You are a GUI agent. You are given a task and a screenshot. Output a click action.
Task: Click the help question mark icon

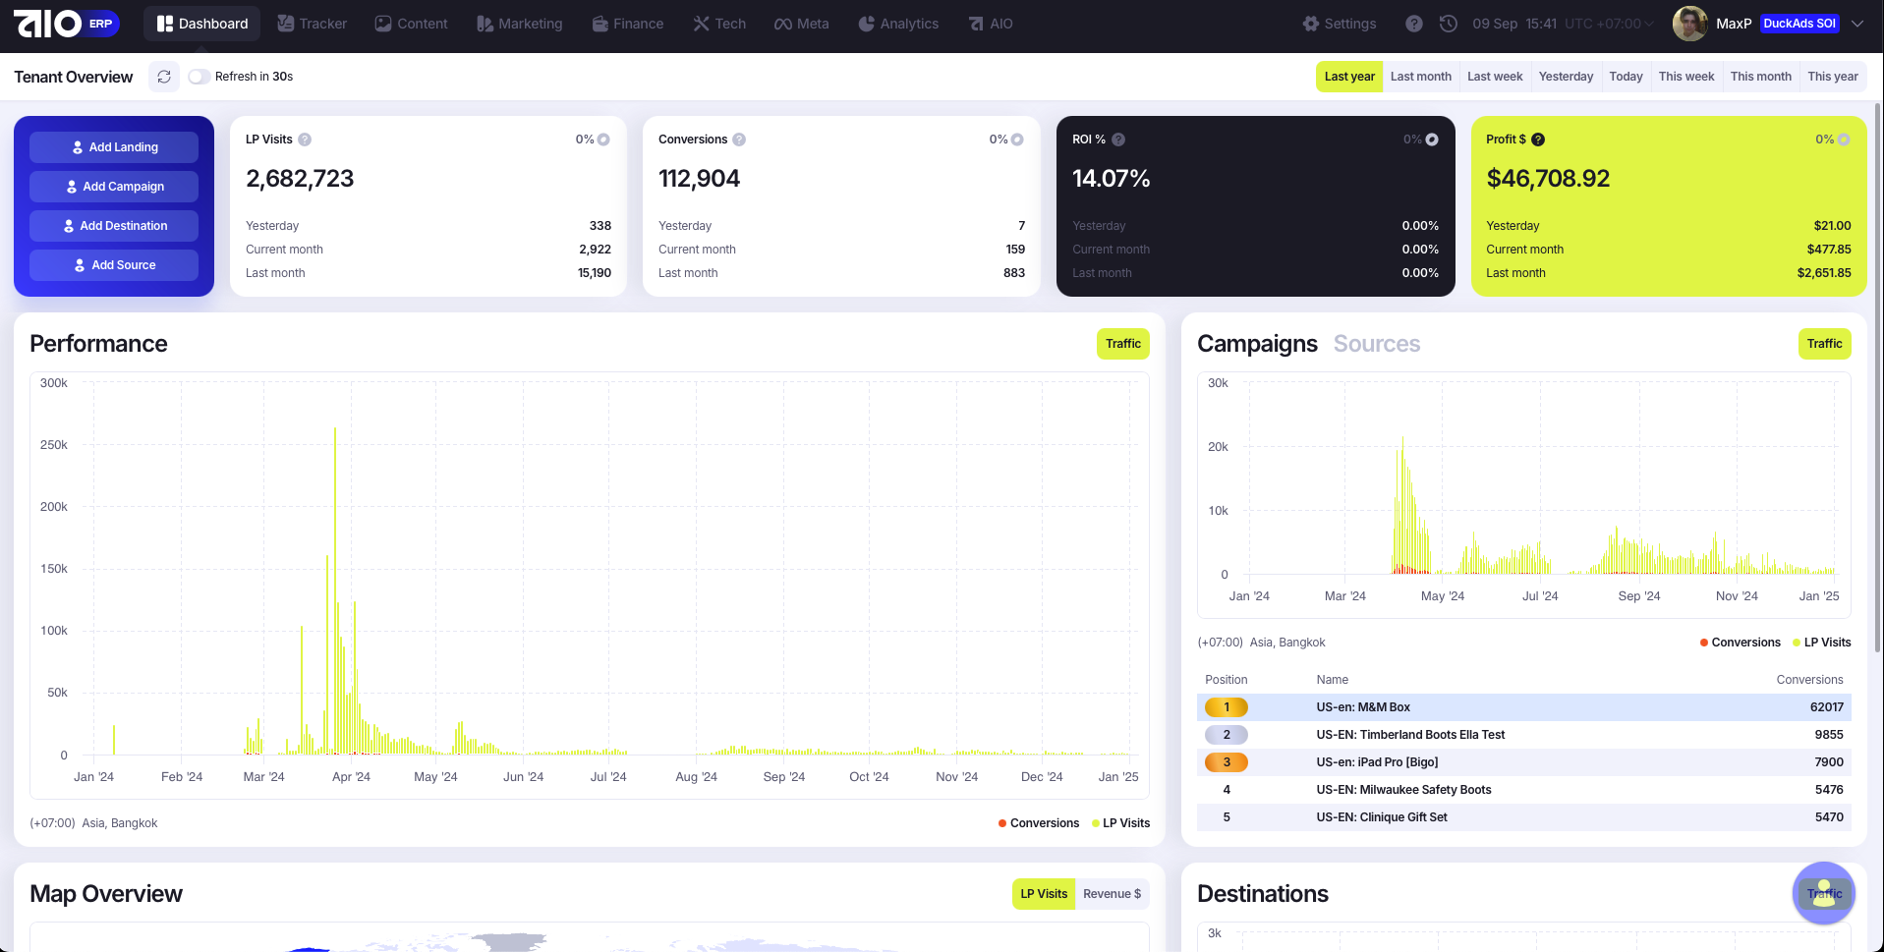click(x=1413, y=24)
